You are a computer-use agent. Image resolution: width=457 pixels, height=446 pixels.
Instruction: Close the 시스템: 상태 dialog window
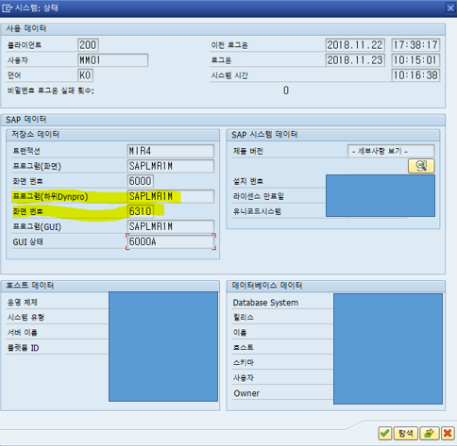tap(450, 8)
